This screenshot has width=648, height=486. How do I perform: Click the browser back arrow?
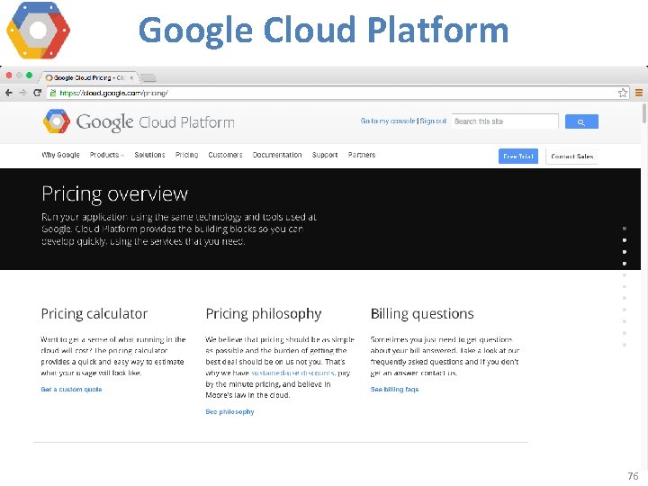click(x=9, y=93)
